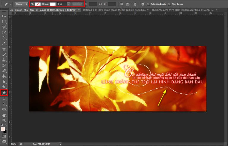This screenshot has width=228, height=146.
Task: Pick the Eyedropper tool
Action: pos(4,43)
